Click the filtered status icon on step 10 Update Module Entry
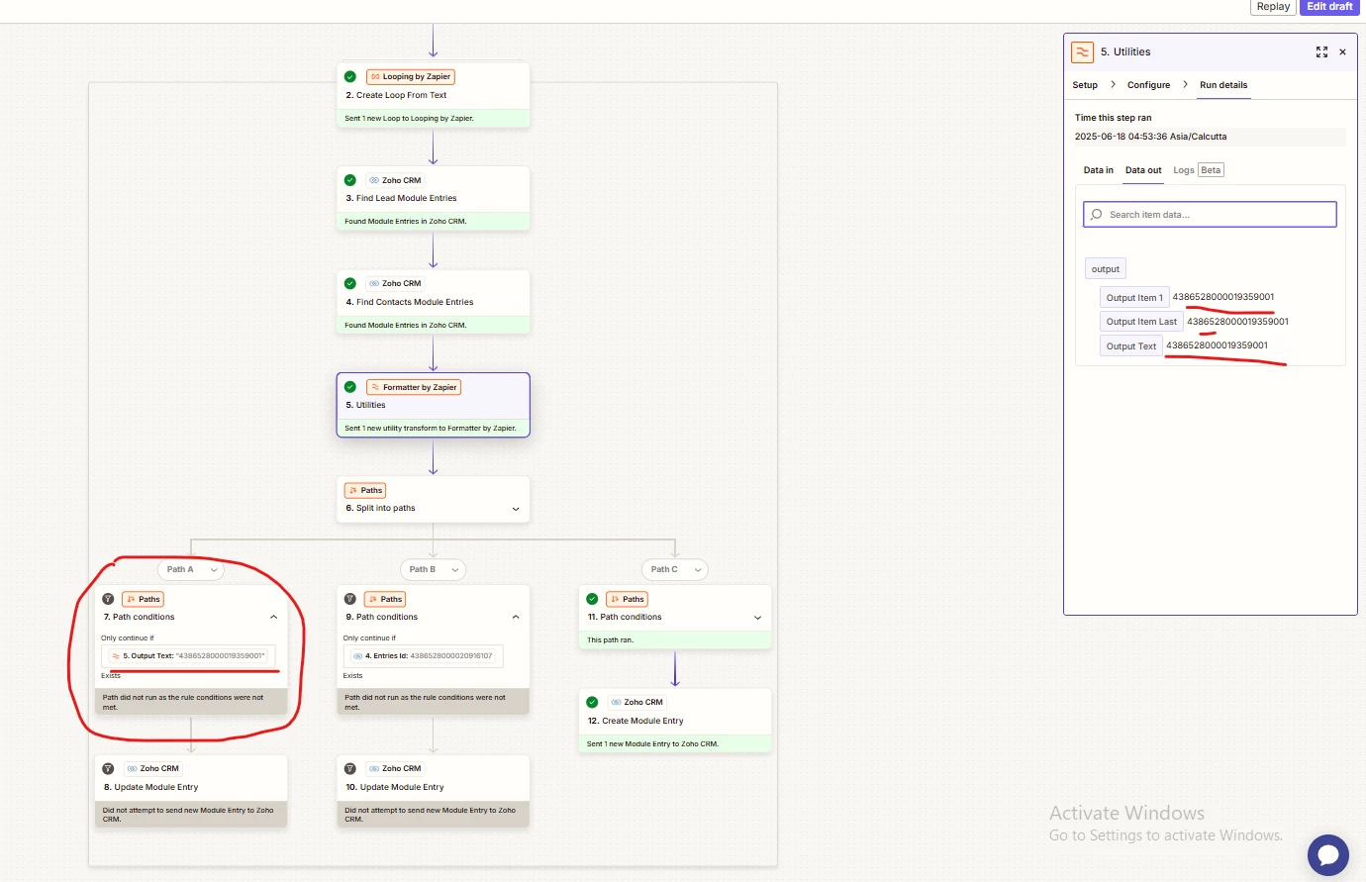 350,768
